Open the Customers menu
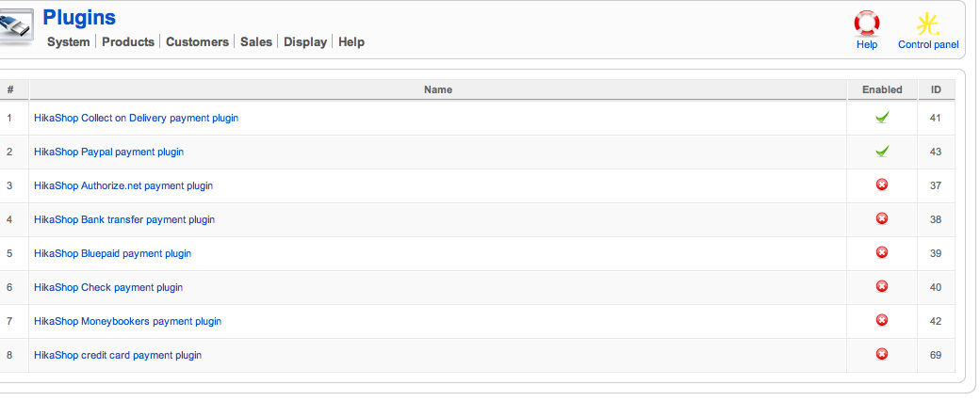The height and width of the screenshot is (401, 980). click(197, 41)
